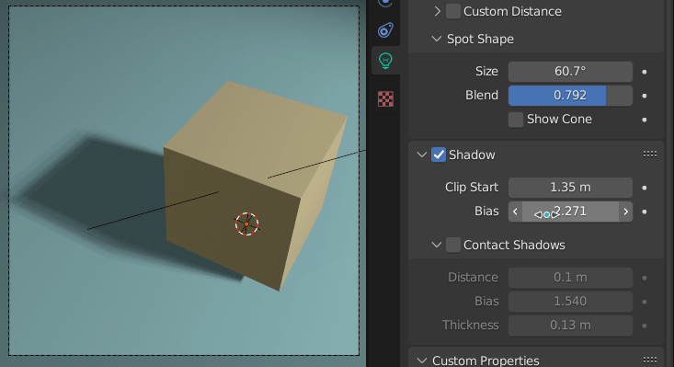Click Contact Shadows Bias field 1.540
This screenshot has height=367, width=674.
coord(570,302)
